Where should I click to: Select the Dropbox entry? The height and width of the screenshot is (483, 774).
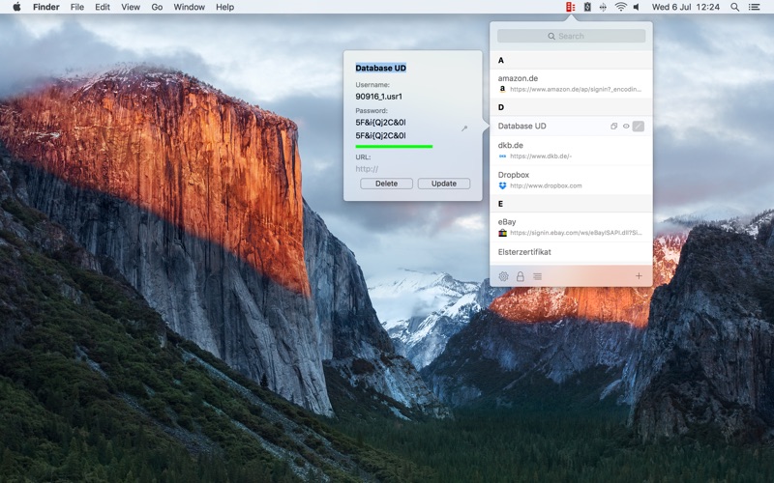click(571, 180)
